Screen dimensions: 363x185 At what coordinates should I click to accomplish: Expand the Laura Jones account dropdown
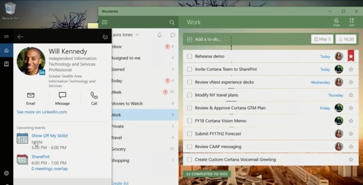point(137,35)
